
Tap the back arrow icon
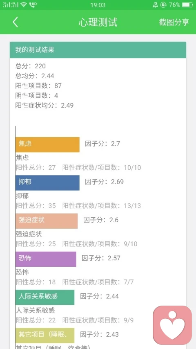[16, 22]
